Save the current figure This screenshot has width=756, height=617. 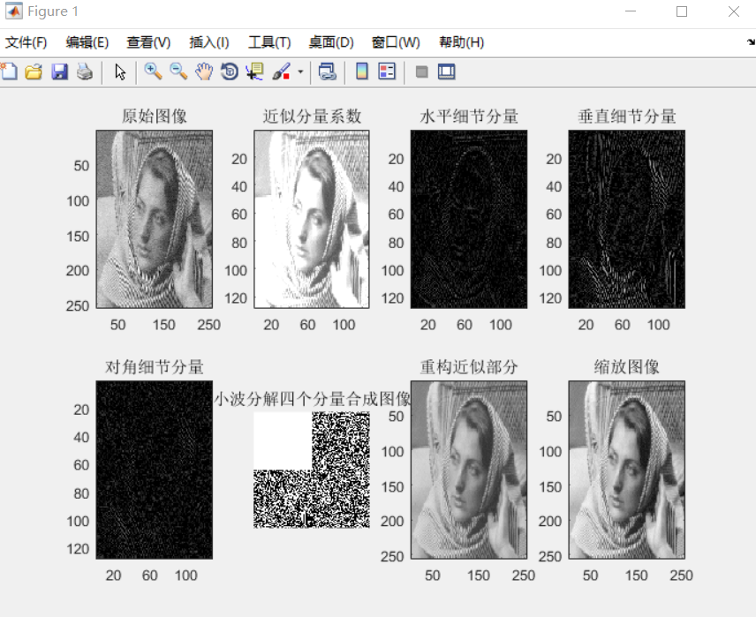(58, 72)
